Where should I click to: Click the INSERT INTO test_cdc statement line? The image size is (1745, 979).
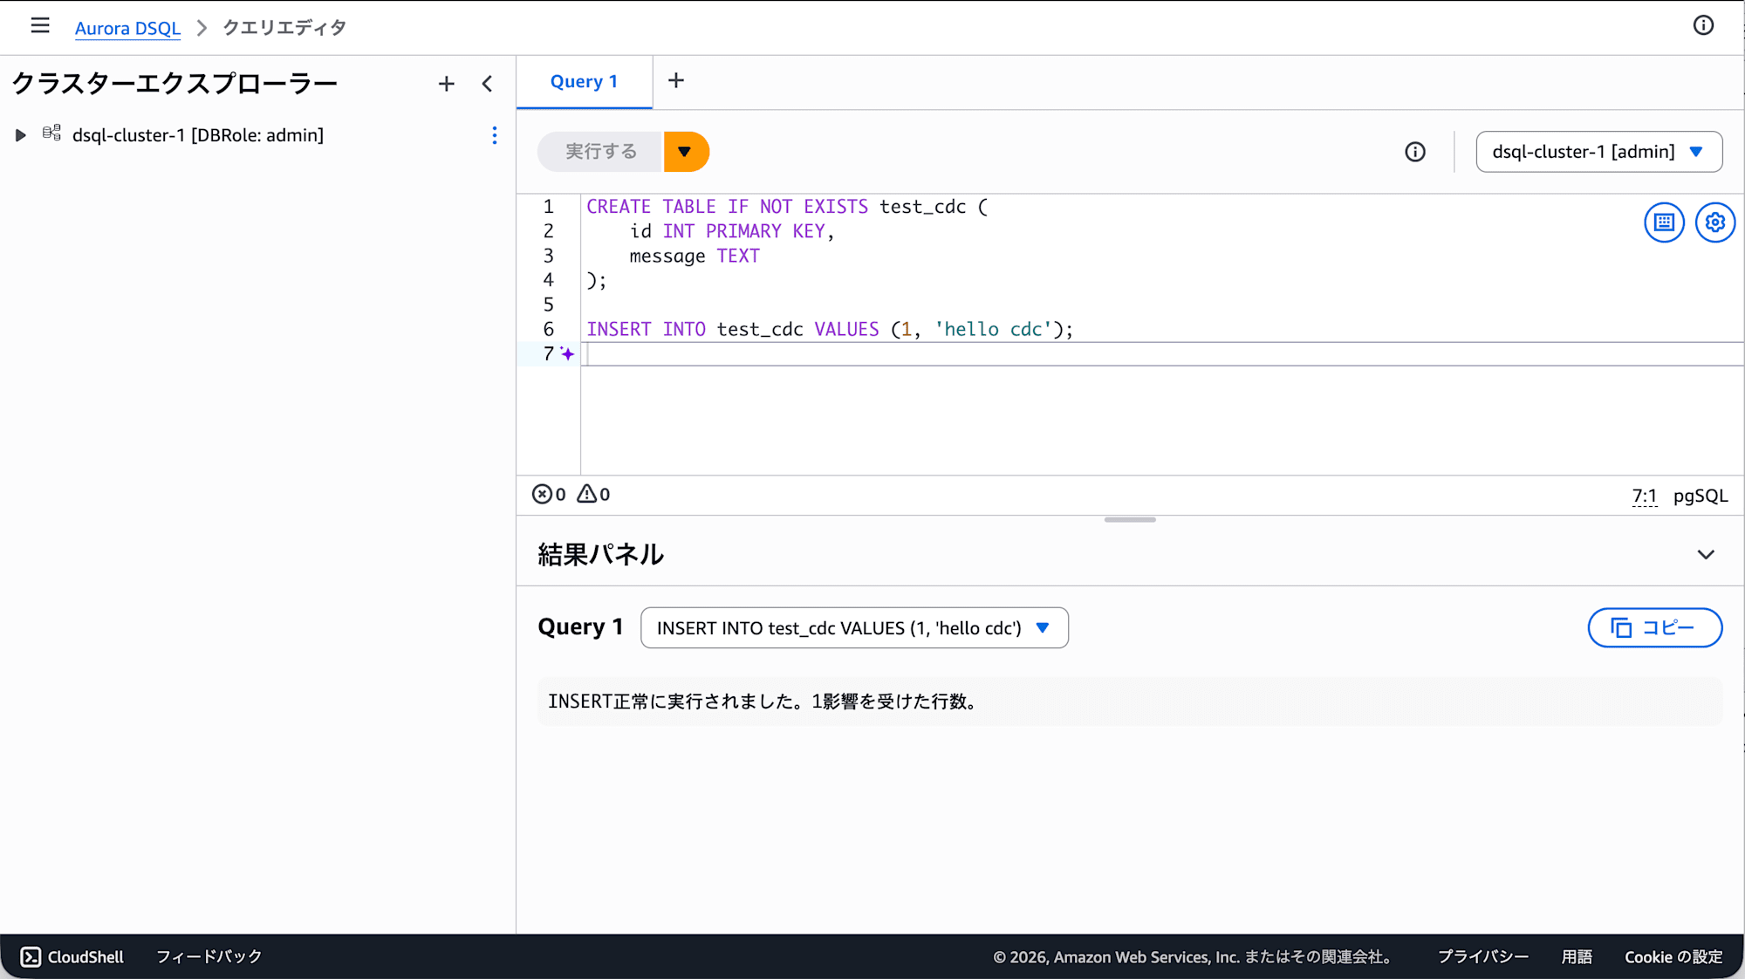830,330
